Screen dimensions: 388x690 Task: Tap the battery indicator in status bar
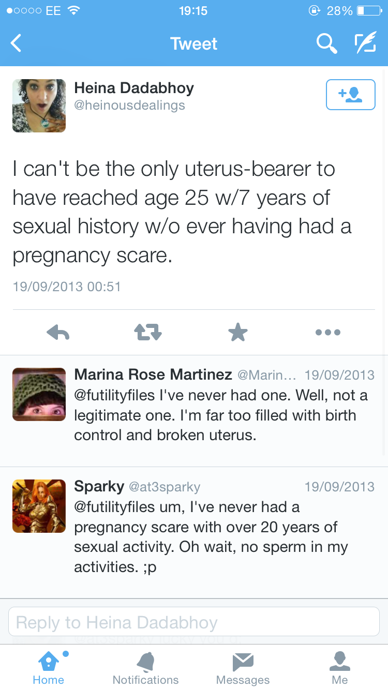coord(368,10)
